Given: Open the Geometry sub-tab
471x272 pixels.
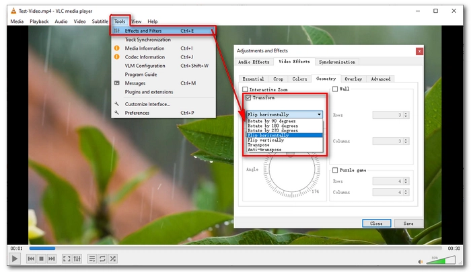Looking at the screenshot, I should tap(326, 79).
